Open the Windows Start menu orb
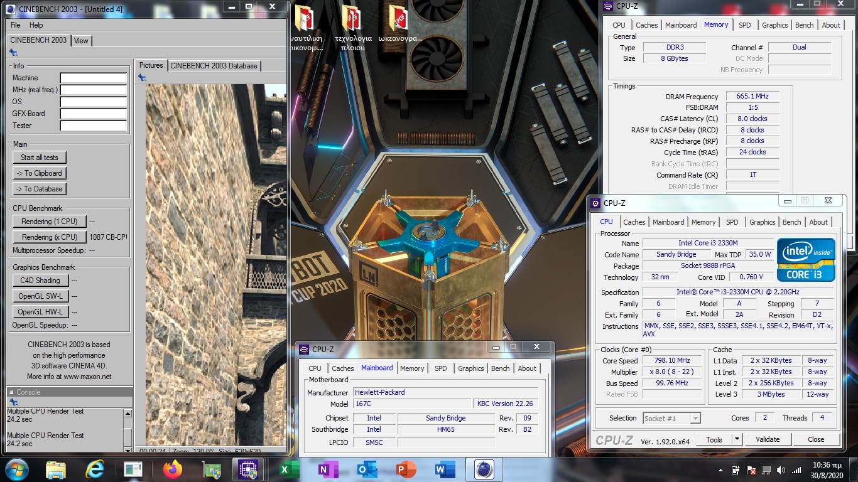The height and width of the screenshot is (482, 858). pos(16,469)
